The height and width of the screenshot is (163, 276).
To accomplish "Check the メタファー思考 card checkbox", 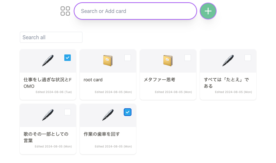I will tap(188, 58).
